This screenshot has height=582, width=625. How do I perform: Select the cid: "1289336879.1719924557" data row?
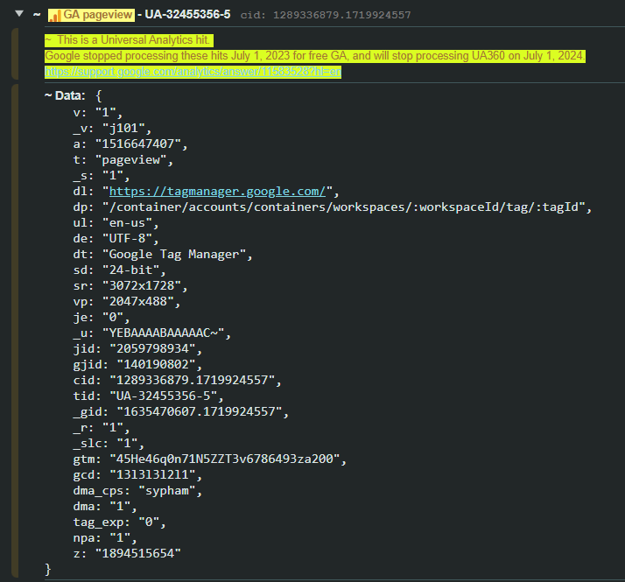click(177, 381)
